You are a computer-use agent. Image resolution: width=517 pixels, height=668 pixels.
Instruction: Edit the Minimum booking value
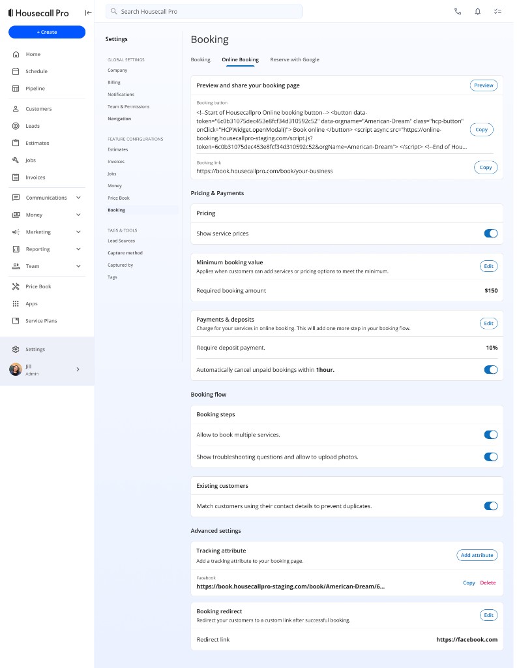(488, 266)
